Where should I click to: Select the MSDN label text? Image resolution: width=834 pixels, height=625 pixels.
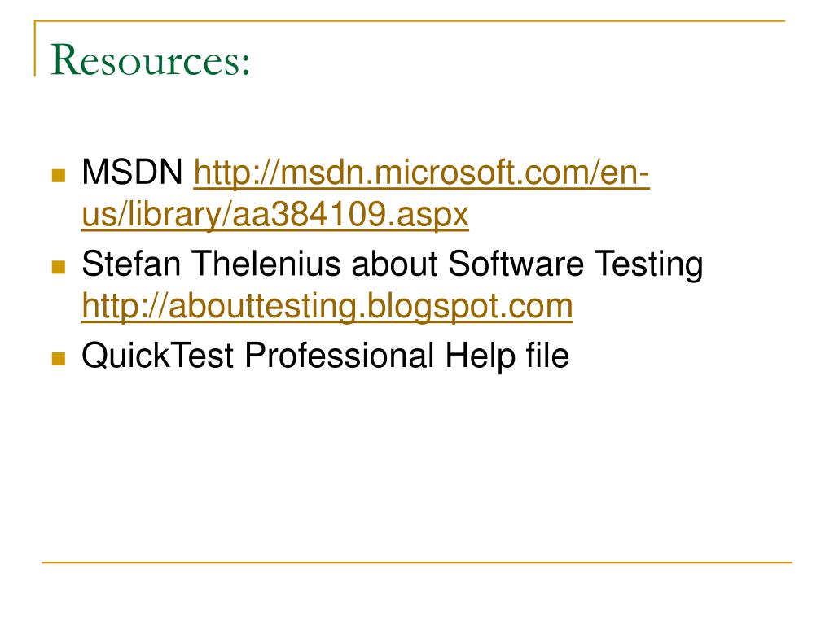point(132,173)
